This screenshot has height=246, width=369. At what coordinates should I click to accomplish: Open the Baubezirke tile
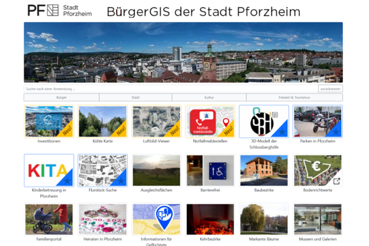pyautogui.click(x=264, y=171)
